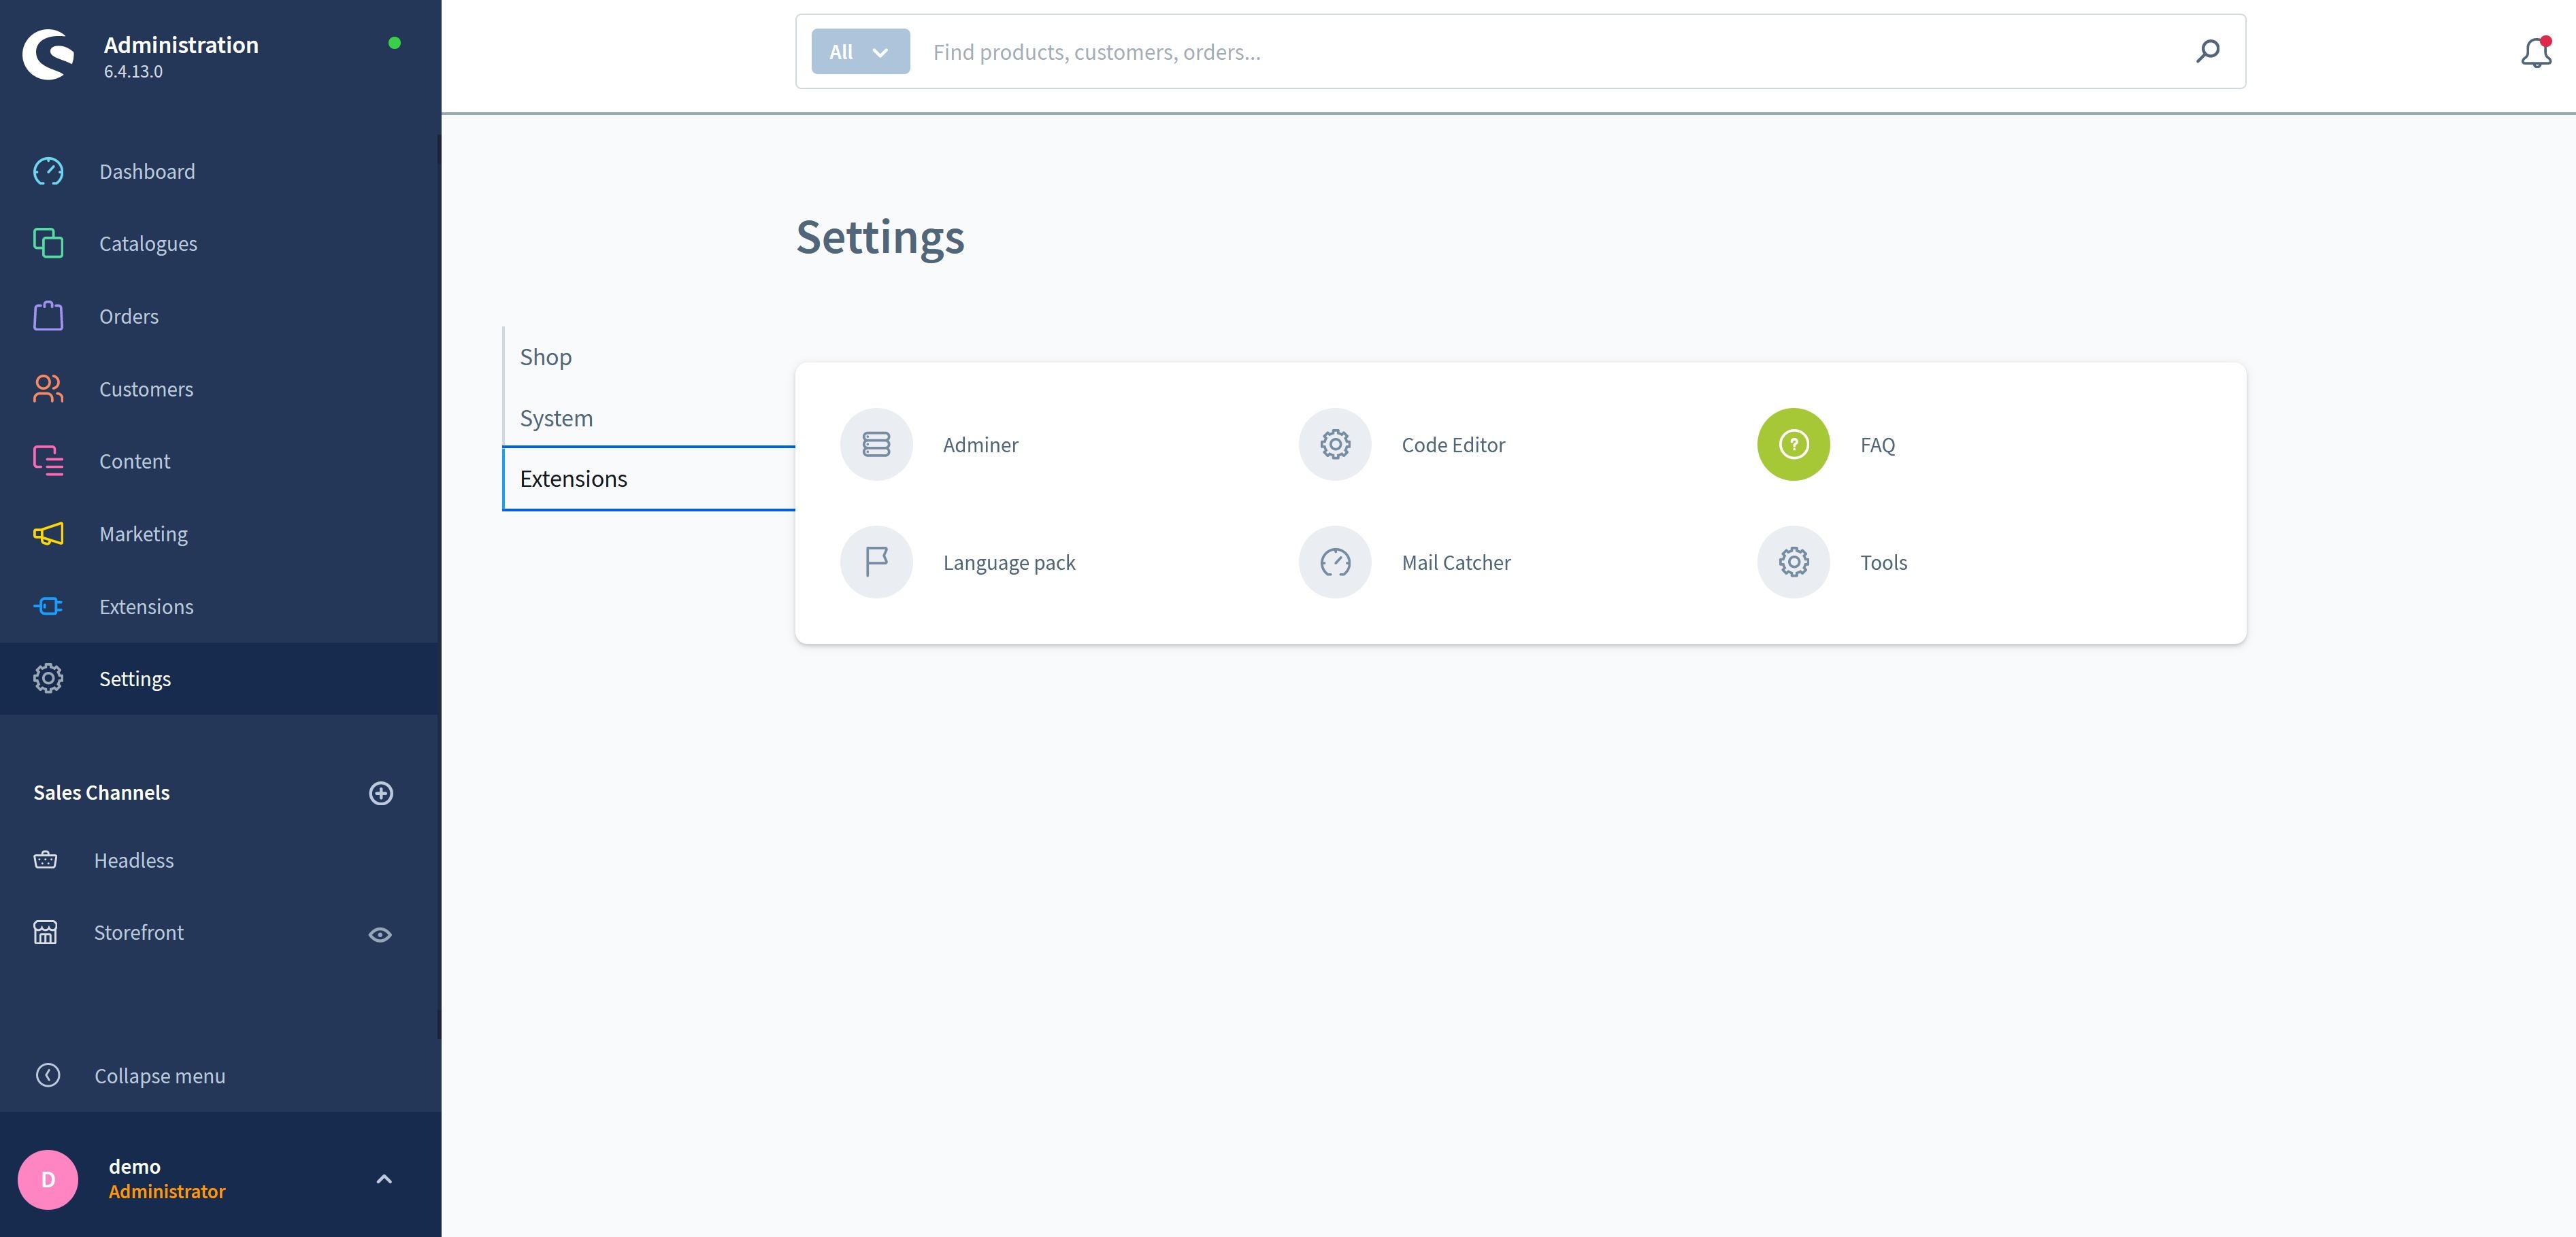Open the Mail Catcher link
The height and width of the screenshot is (1237, 2576).
point(1456,562)
